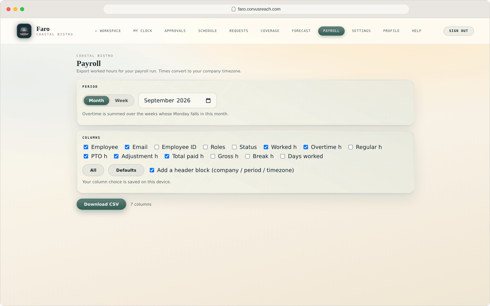This screenshot has width=490, height=306.
Task: Click the "7 columns" count text
Action: (141, 204)
